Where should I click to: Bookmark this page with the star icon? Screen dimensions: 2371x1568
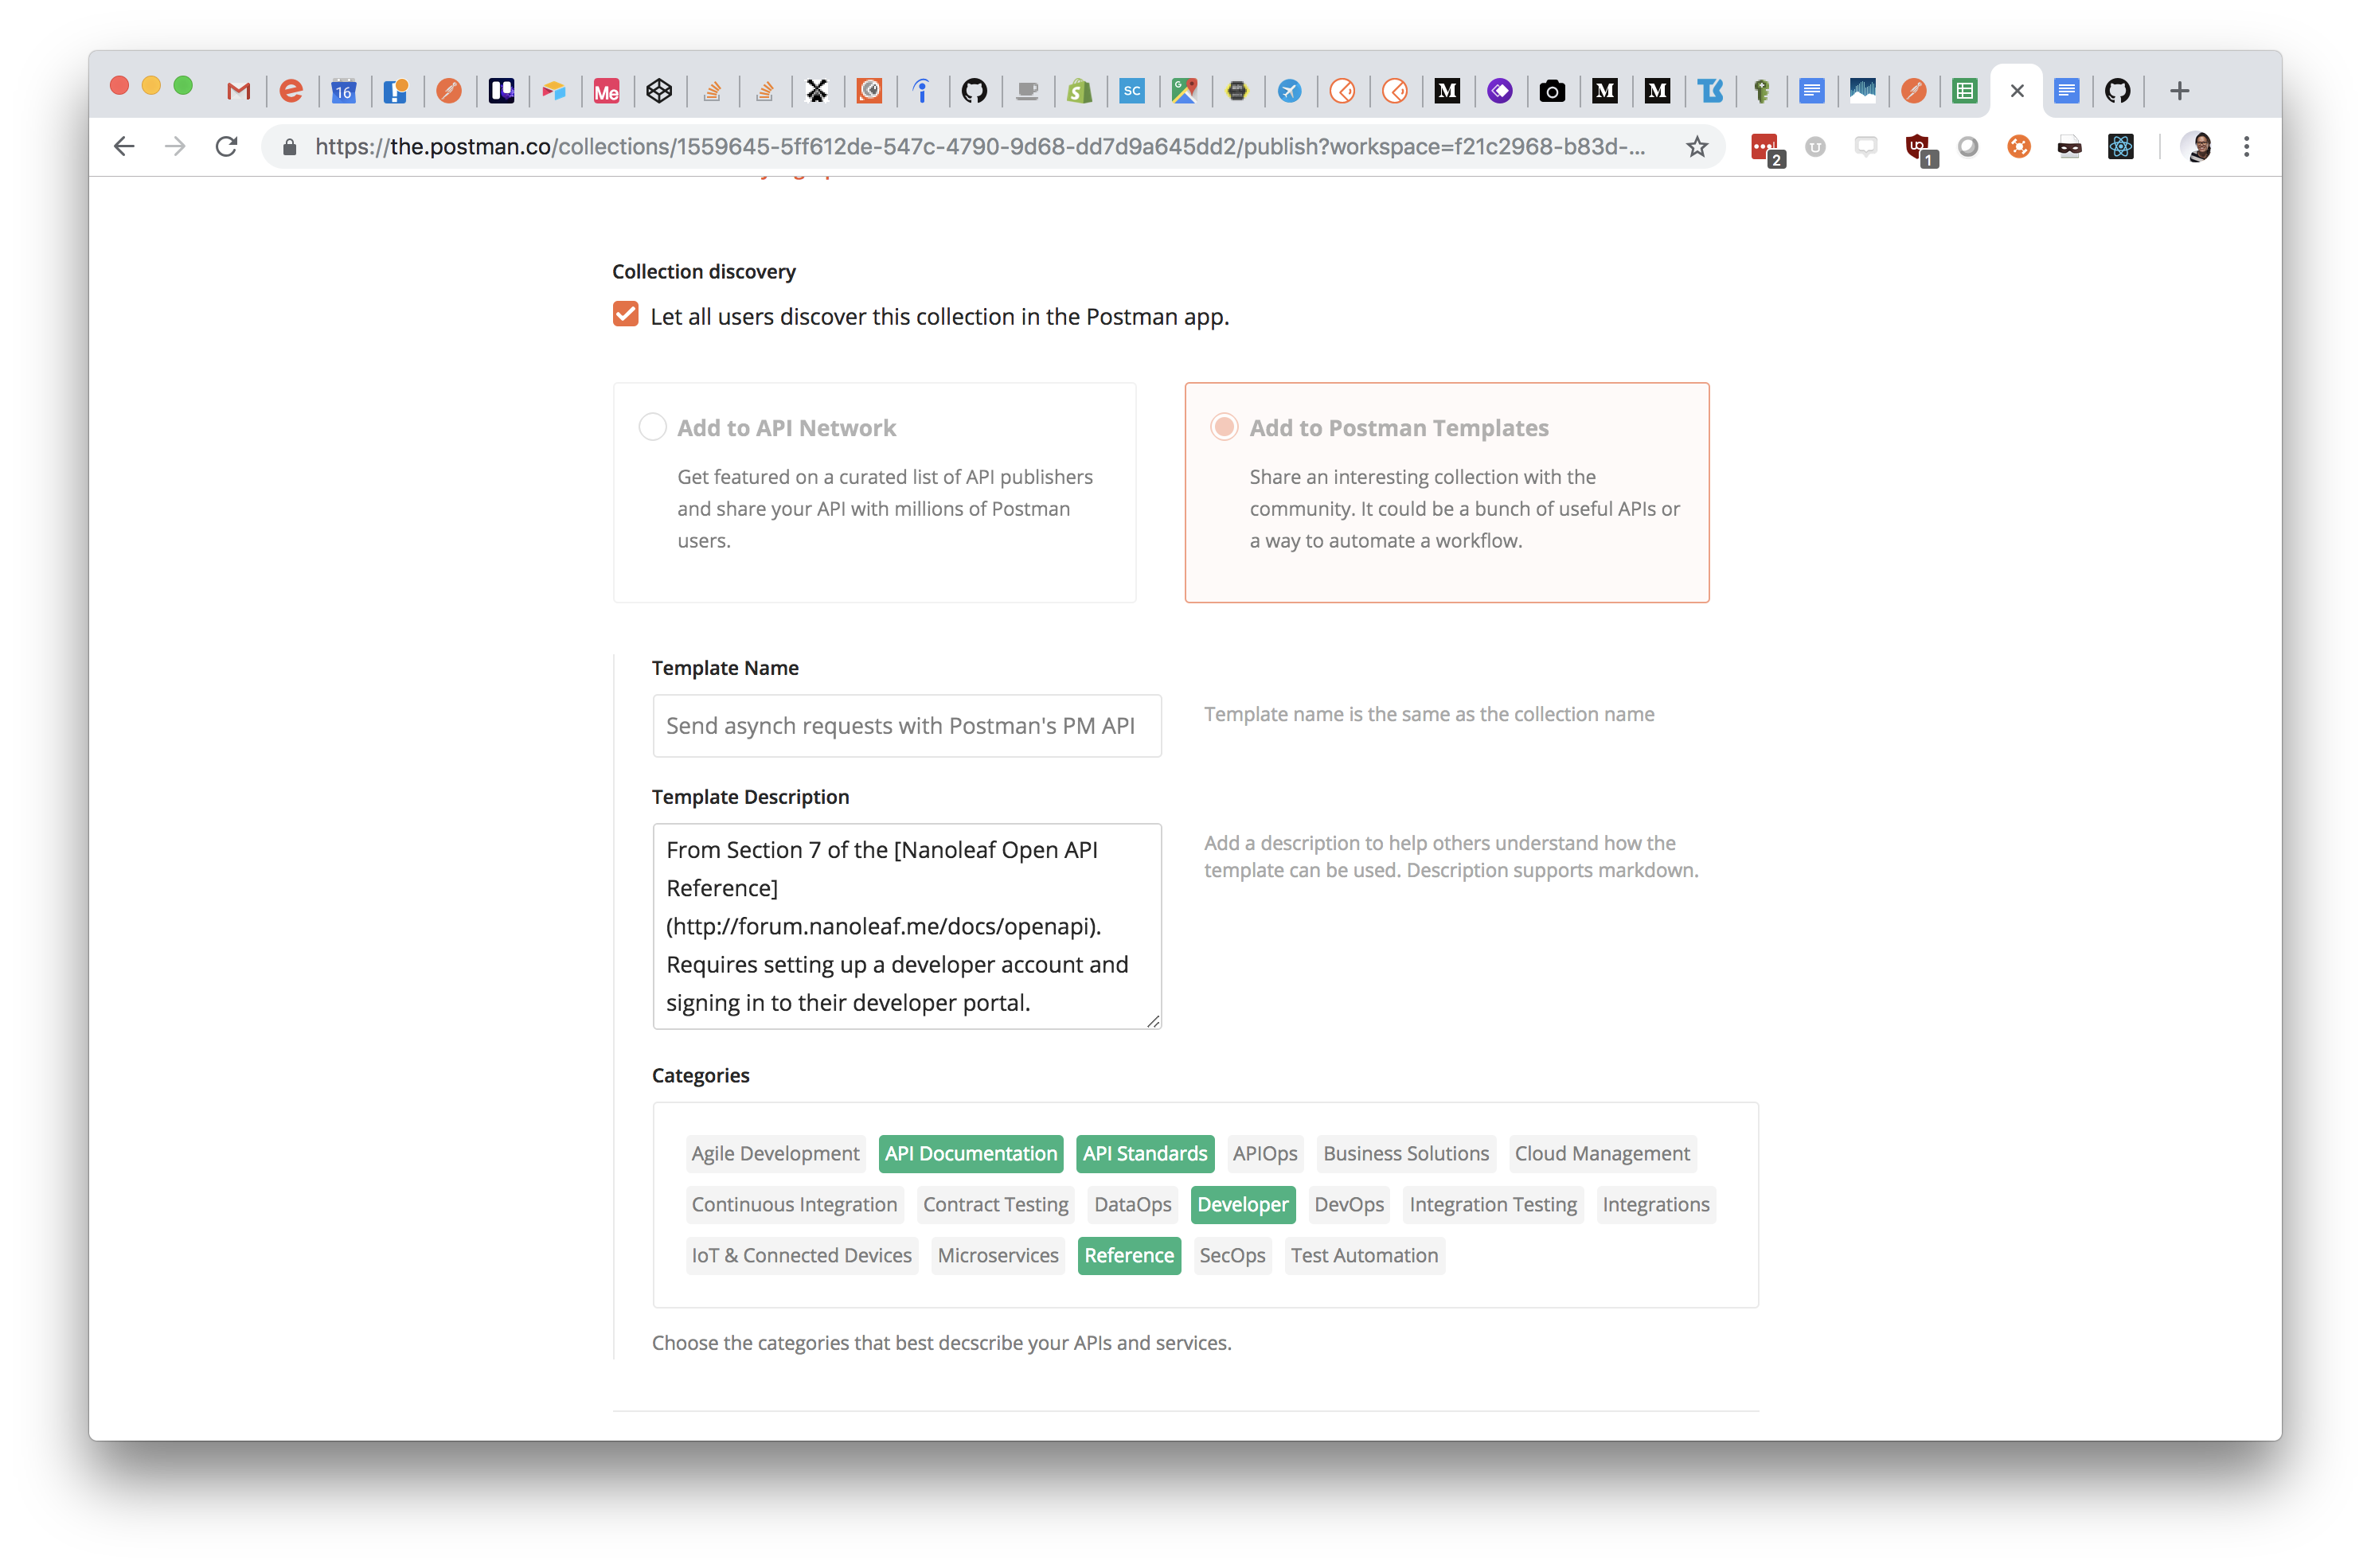[1697, 146]
